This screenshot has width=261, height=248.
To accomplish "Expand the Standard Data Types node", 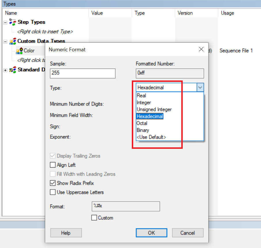I will click(x=5, y=70).
